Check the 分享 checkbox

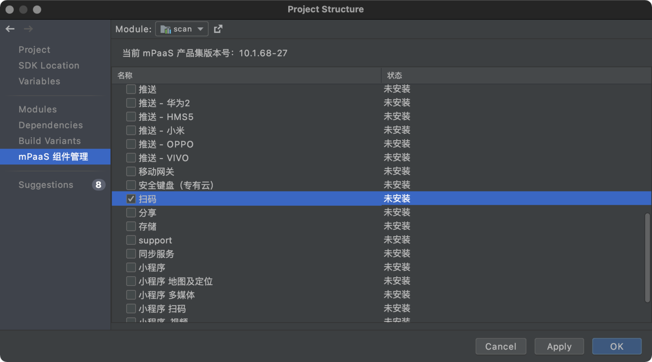(131, 213)
